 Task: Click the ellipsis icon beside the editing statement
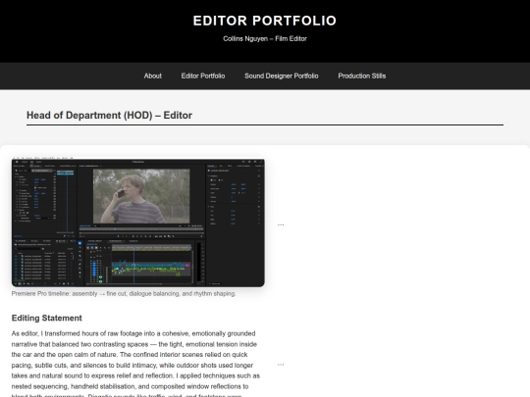click(281, 365)
